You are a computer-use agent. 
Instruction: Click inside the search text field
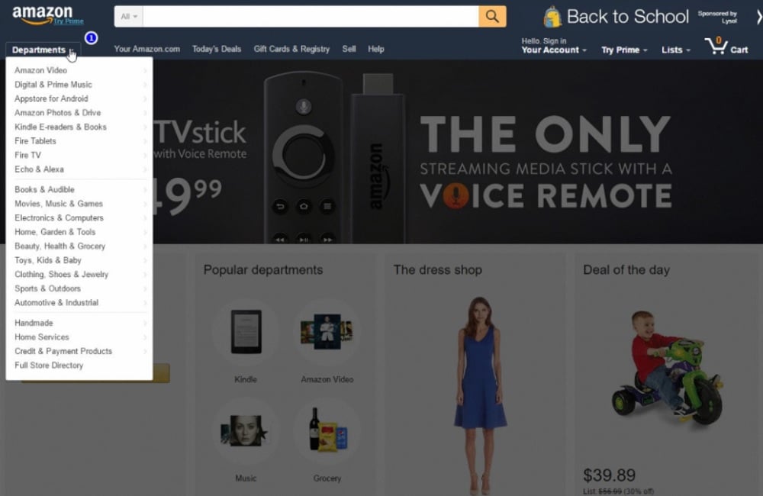tap(311, 17)
